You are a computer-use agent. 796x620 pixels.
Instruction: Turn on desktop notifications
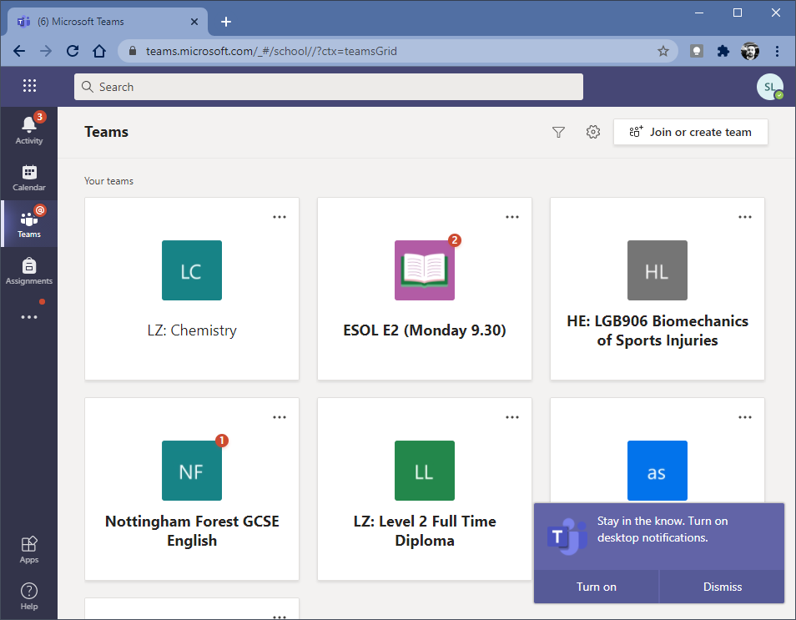pyautogui.click(x=597, y=587)
